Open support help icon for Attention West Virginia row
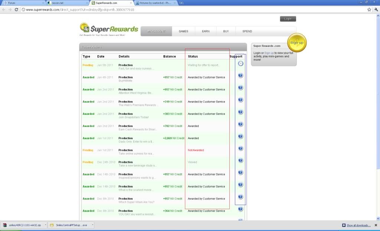380x231 pixels. [x=240, y=87]
